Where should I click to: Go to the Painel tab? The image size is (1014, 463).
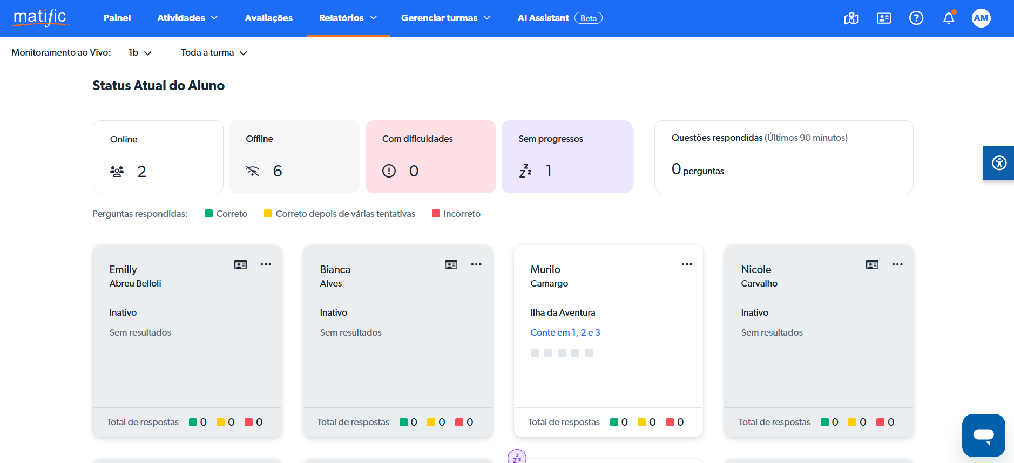click(x=117, y=18)
